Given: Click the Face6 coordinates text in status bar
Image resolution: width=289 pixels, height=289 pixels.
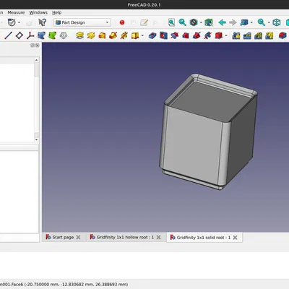Looking at the screenshot, I should point(64,285).
